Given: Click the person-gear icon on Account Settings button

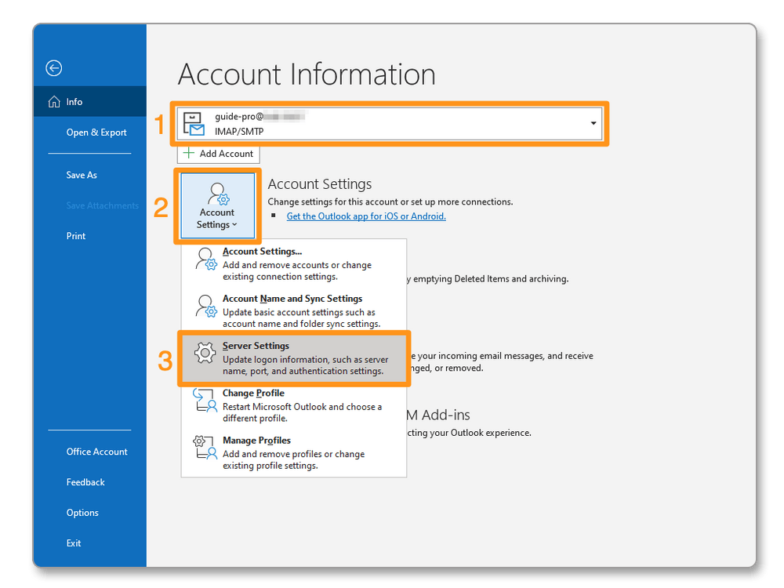Looking at the screenshot, I should [x=219, y=194].
